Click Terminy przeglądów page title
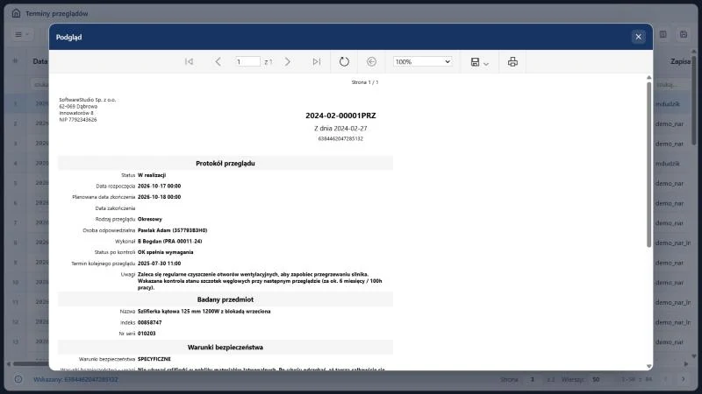This screenshot has width=702, height=394. tap(57, 13)
